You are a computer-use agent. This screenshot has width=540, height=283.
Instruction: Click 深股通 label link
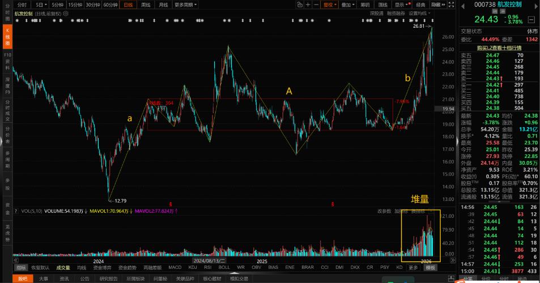pos(376,14)
